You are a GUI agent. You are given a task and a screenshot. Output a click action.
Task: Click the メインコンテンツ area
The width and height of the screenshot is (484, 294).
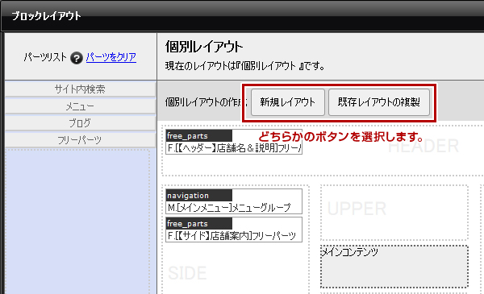click(394, 267)
